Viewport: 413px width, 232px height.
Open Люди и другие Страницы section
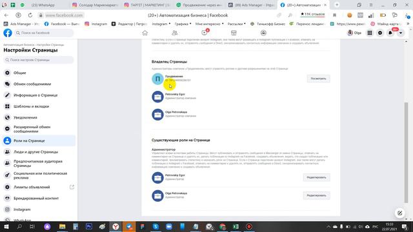[x=39, y=152]
